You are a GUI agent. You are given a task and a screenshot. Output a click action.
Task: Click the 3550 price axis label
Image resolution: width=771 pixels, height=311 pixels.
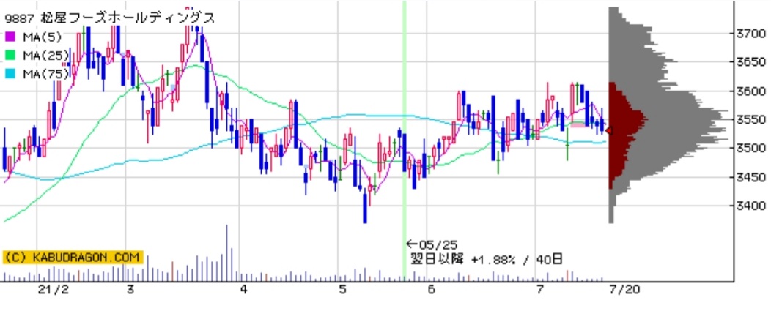pyautogui.click(x=751, y=120)
